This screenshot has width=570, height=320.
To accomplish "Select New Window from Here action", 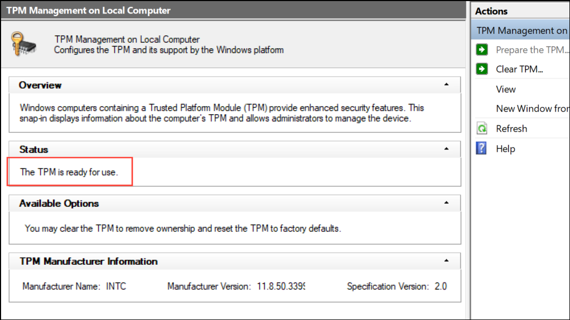I will click(531, 109).
